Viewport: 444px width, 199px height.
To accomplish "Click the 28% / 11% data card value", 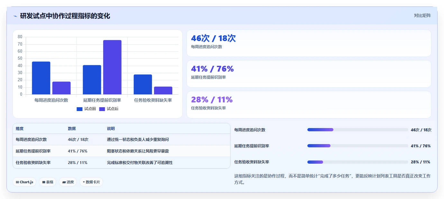I will [212, 99].
